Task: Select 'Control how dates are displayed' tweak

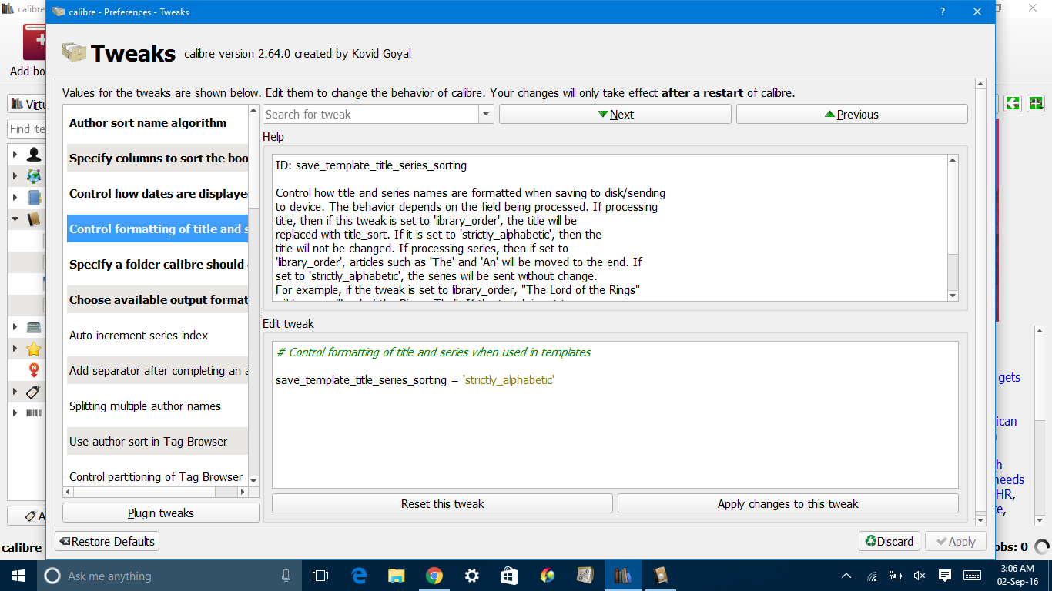Action: point(157,194)
